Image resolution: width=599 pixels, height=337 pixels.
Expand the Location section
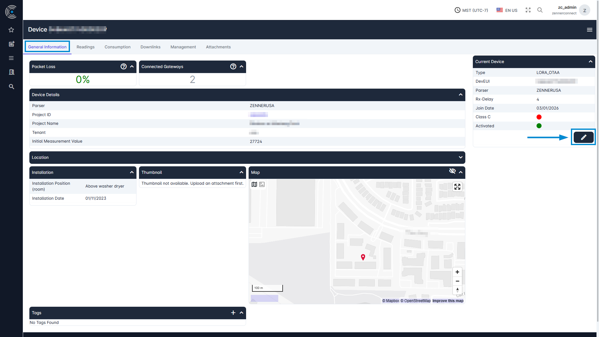tap(460, 158)
